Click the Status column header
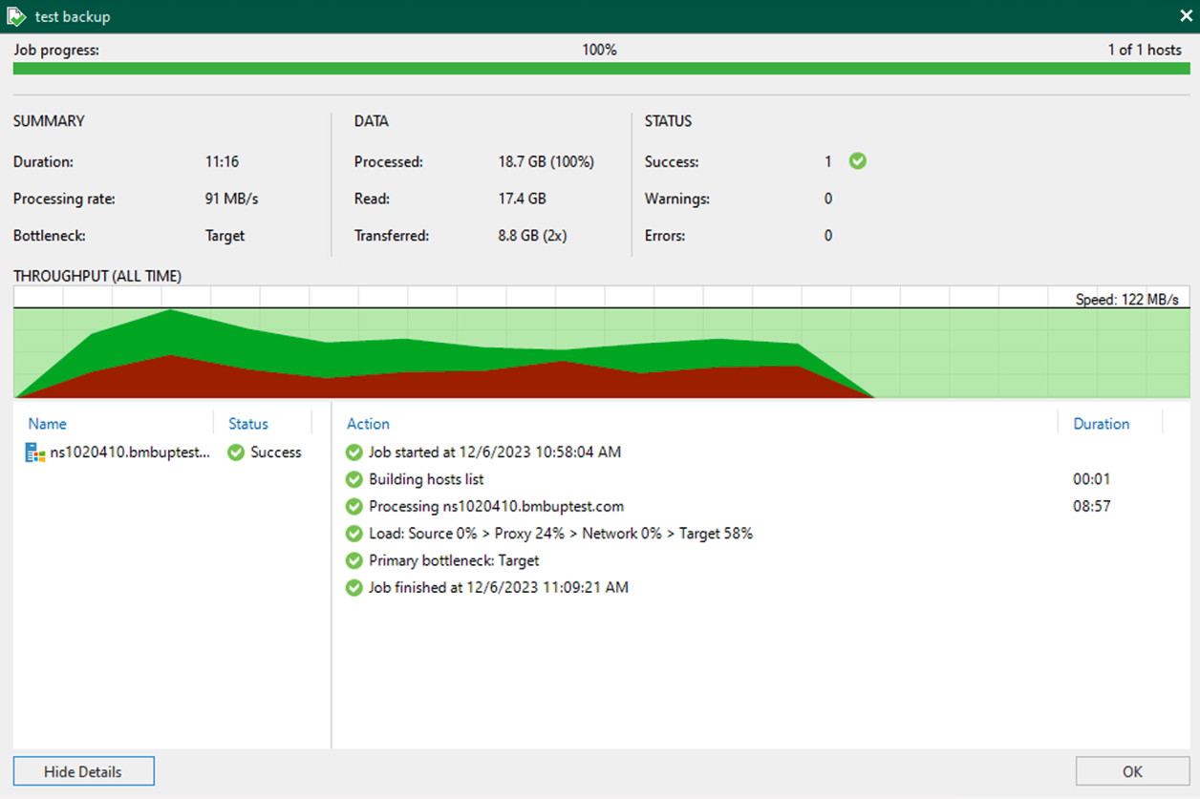1200x799 pixels. pyautogui.click(x=248, y=424)
